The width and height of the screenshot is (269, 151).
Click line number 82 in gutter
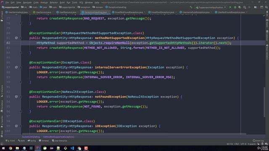(8, 43)
